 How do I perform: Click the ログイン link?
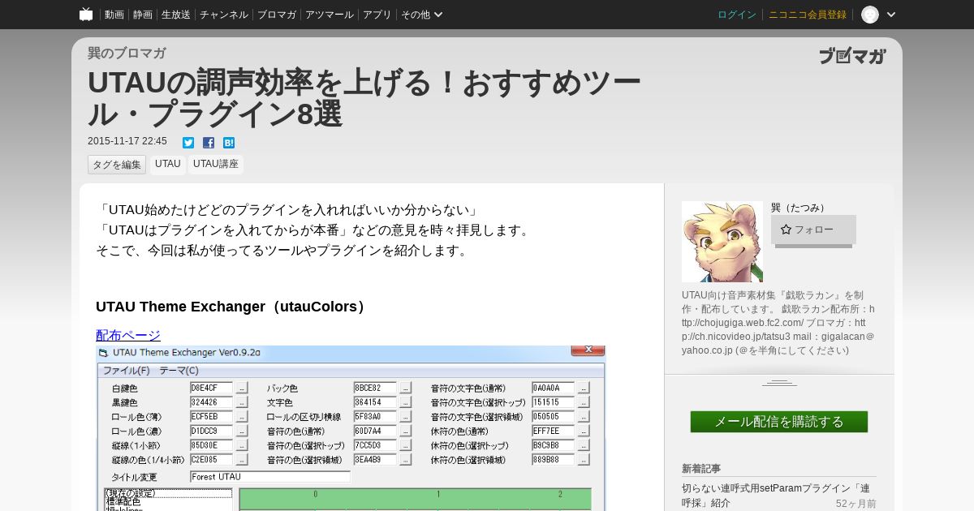737,15
